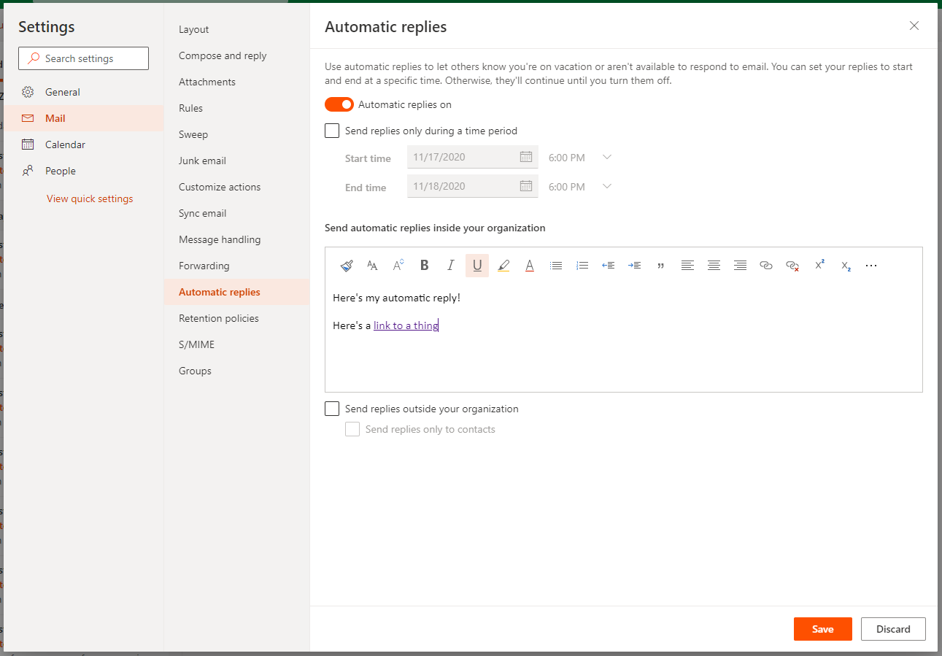The height and width of the screenshot is (656, 942).
Task: Open the text highlight color tool
Action: click(503, 266)
